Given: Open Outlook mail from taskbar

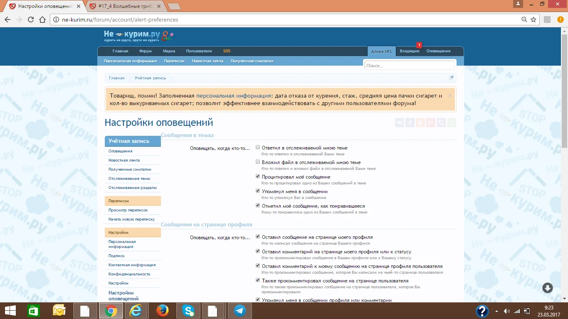Looking at the screenshot, I should tap(59, 311).
